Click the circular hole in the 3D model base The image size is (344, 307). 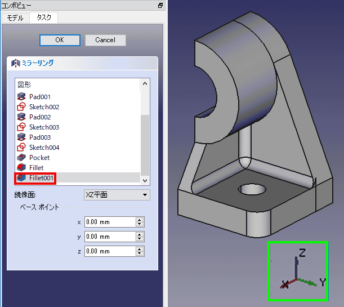click(252, 189)
